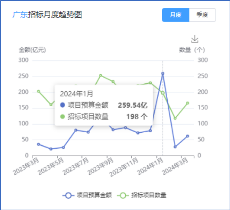The image size is (230, 210).
Task: Click the 金额(亿元) axis title
Action: (32, 50)
